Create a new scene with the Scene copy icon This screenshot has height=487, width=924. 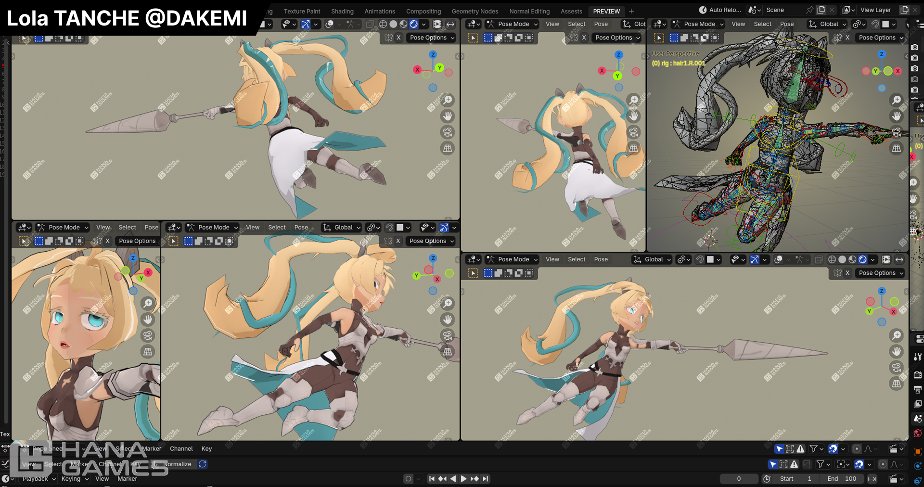(821, 10)
